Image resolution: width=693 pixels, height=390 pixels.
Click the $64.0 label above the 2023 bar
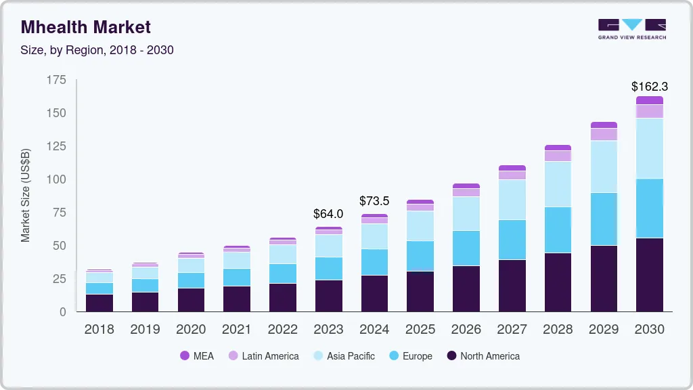point(328,215)
